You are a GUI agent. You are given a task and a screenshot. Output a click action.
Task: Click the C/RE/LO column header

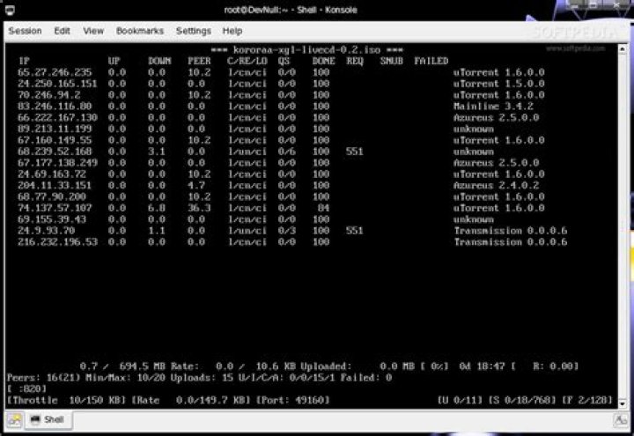247,61
